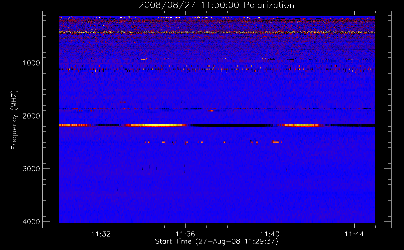Click the 11:32 time tick label
This screenshot has width=404, height=250.
click(x=101, y=234)
